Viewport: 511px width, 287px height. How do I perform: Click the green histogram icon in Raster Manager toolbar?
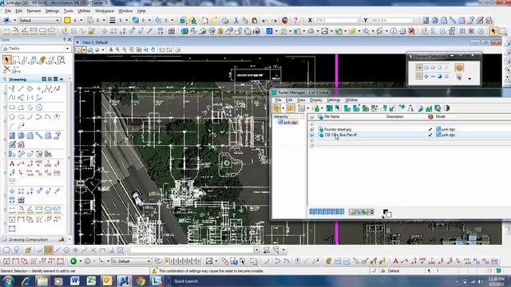pos(429,108)
